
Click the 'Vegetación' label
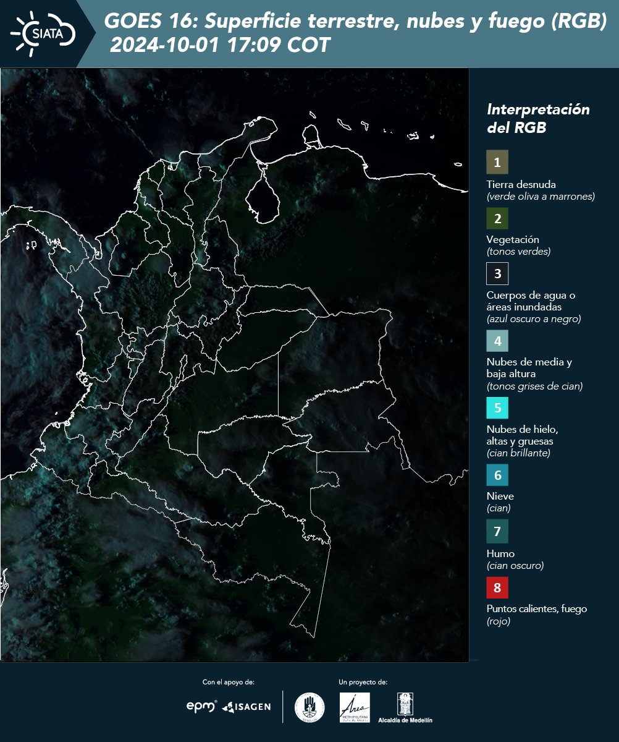point(513,239)
